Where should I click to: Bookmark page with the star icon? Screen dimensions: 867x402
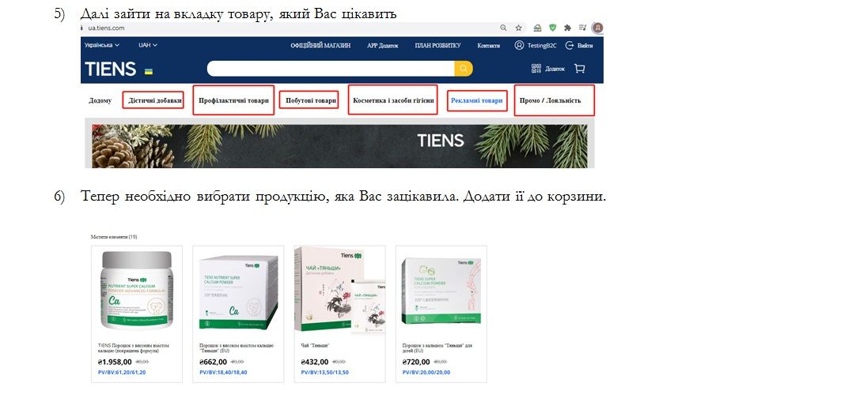pyautogui.click(x=519, y=28)
